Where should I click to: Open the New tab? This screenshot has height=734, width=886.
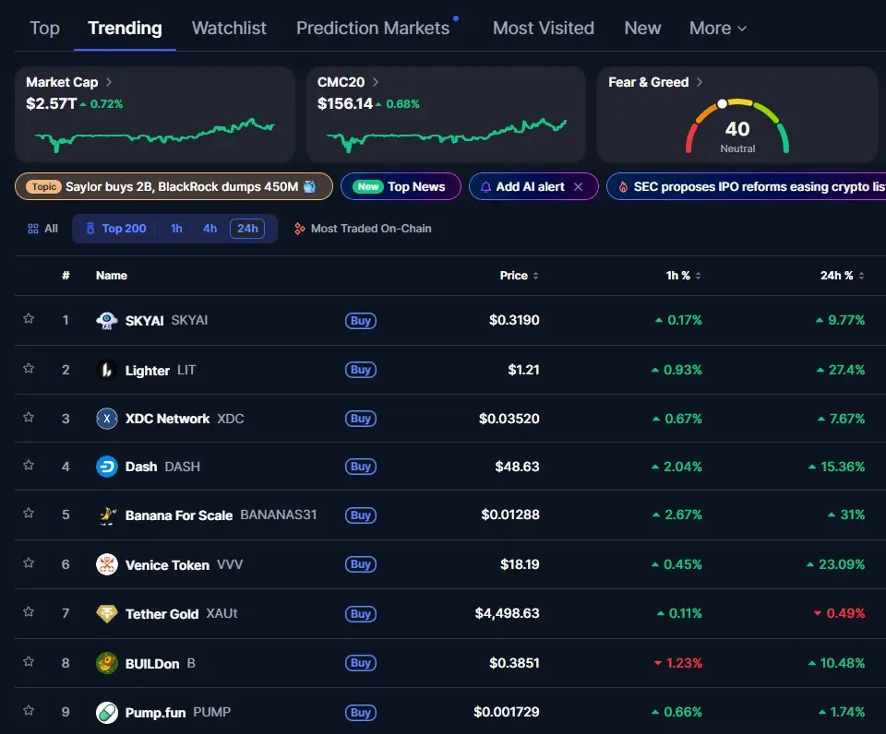(642, 29)
